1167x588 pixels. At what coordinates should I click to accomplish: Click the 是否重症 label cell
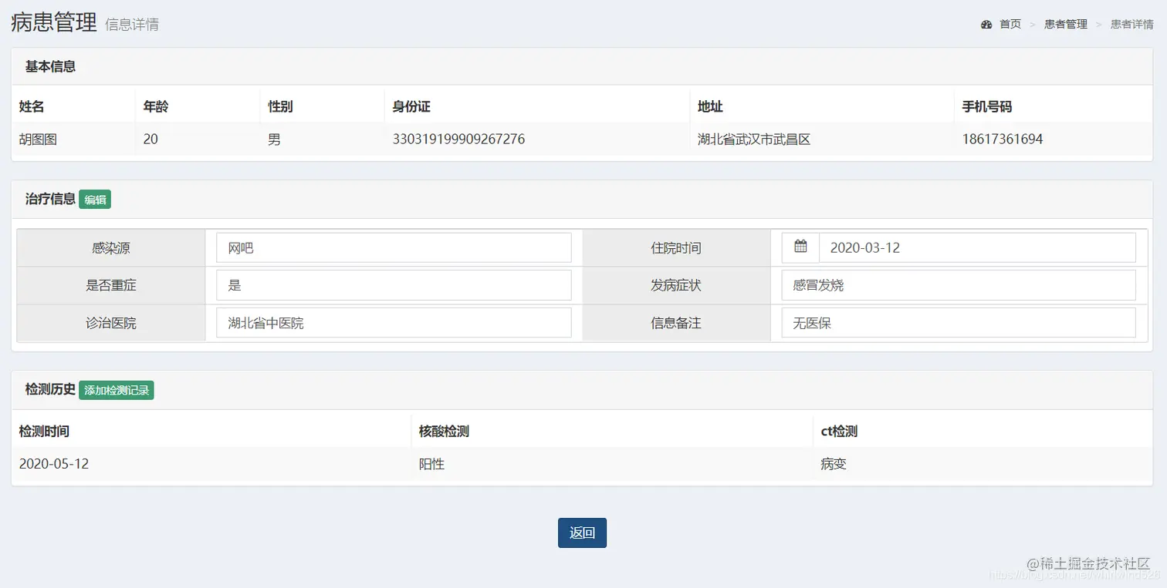[x=111, y=285]
